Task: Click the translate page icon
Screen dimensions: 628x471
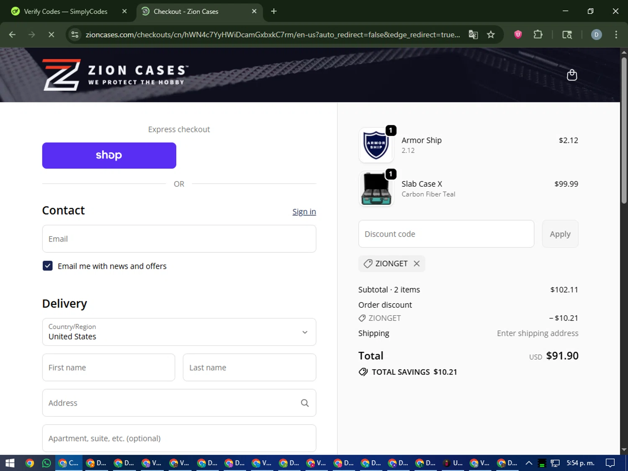Action: (x=473, y=35)
